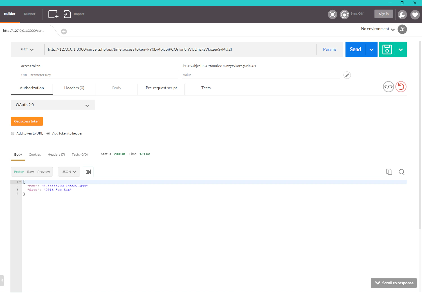The height and width of the screenshot is (293, 422).
Task: Click the parameter Value field
Action: (x=261, y=75)
